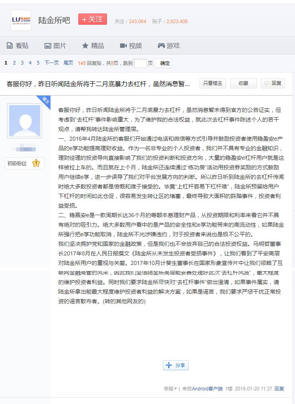
Task: Click the 精品 star icon
Action: tap(85, 45)
